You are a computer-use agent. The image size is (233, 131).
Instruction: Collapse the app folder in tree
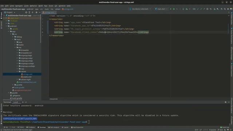pos(8,32)
